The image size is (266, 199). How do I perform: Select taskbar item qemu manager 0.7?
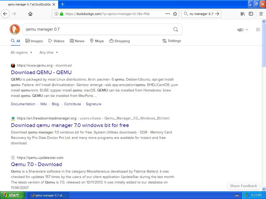click(x=48, y=195)
